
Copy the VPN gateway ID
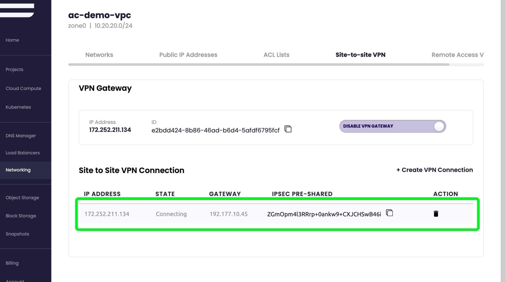tap(288, 129)
